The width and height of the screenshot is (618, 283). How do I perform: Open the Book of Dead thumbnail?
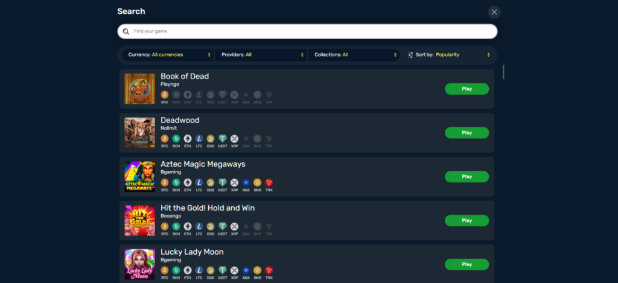pyautogui.click(x=140, y=89)
